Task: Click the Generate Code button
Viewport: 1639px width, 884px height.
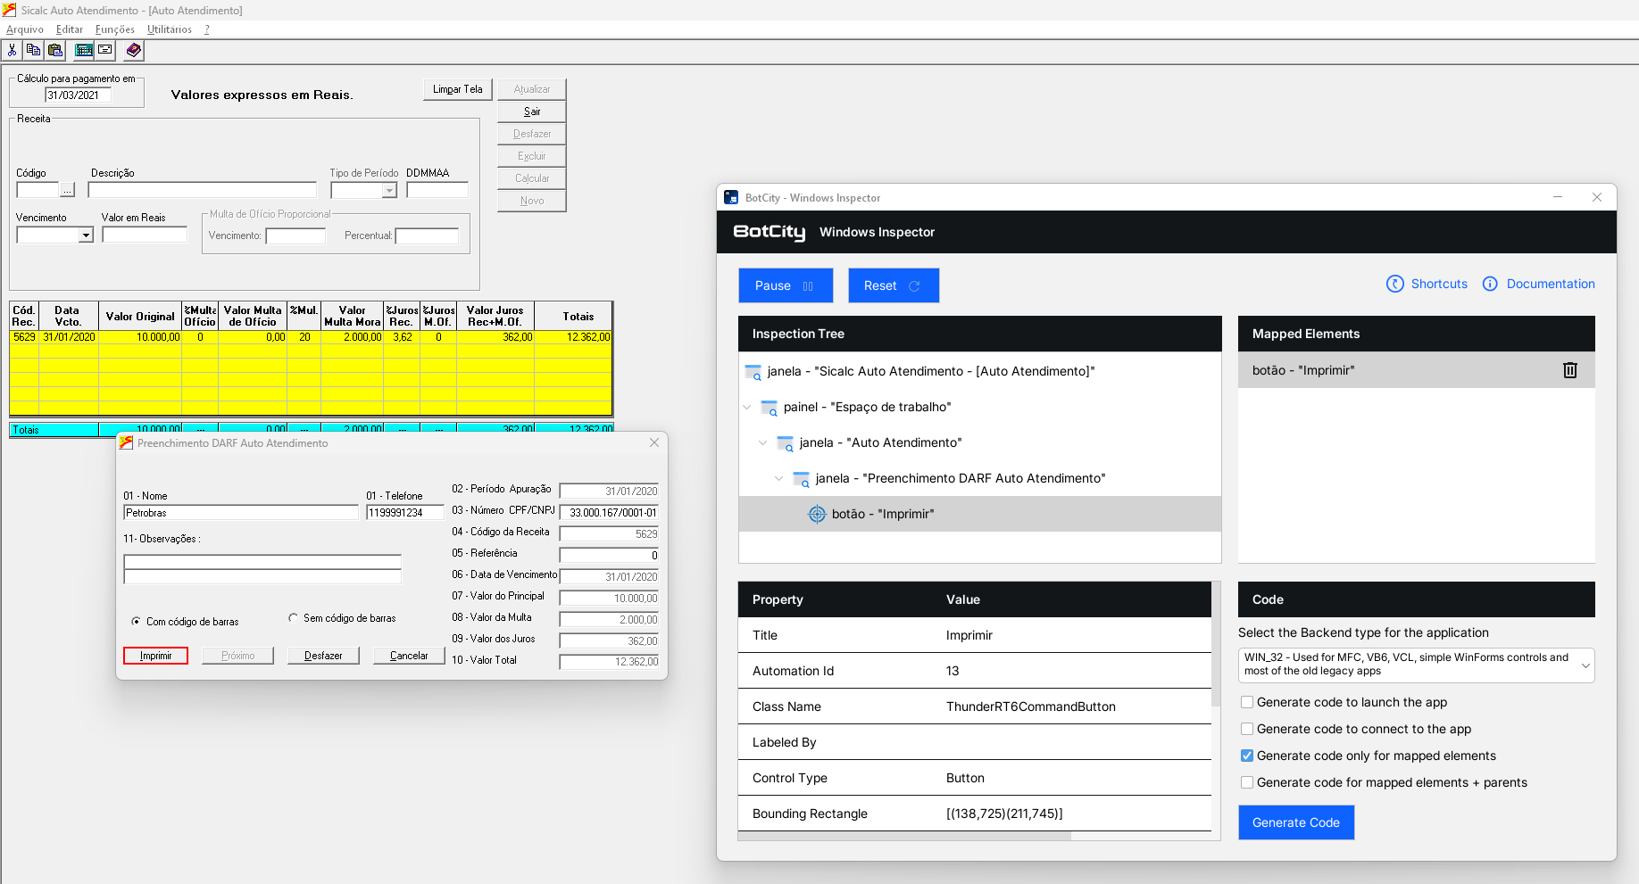Action: 1295,822
